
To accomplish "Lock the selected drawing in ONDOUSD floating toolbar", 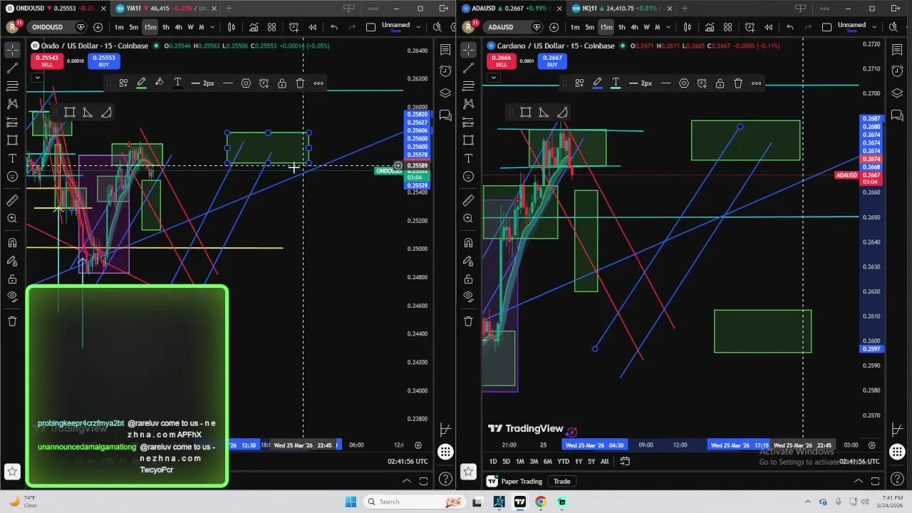I will pos(282,83).
